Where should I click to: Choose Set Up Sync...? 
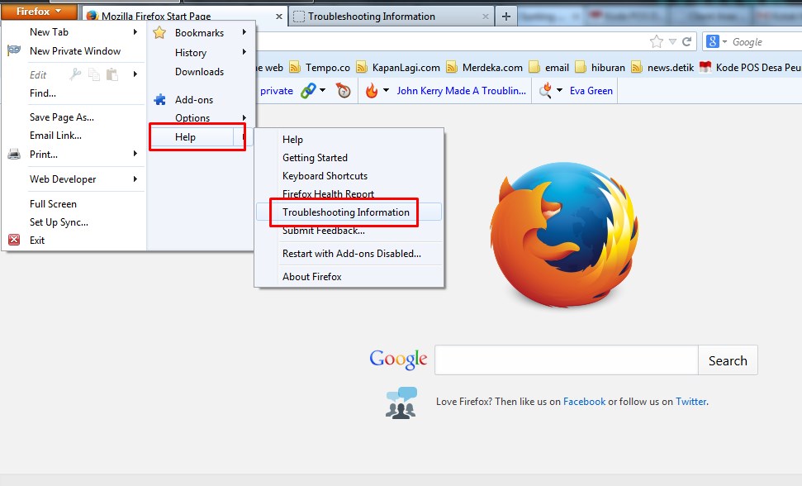(59, 222)
